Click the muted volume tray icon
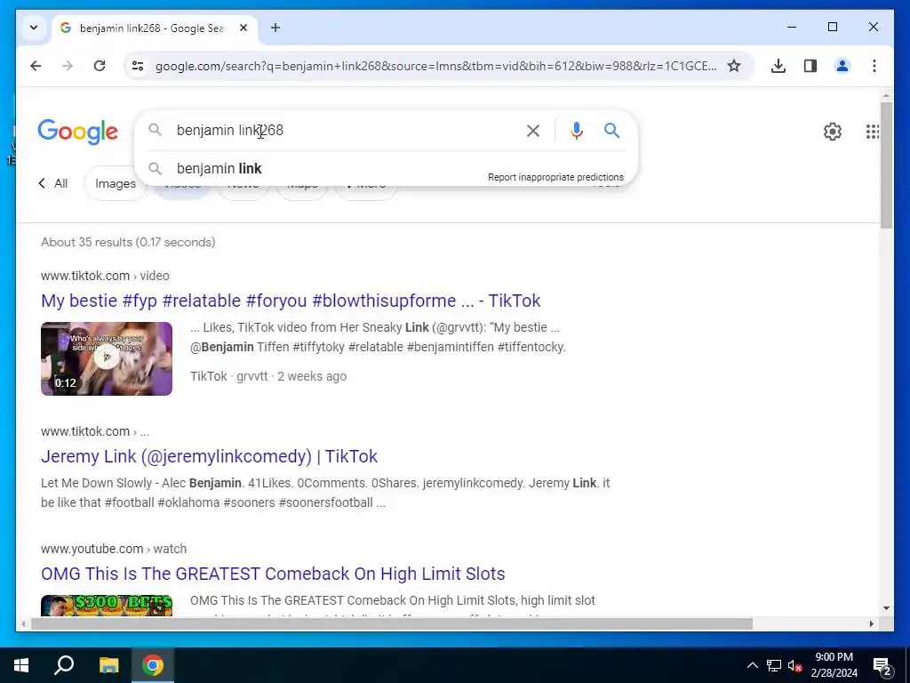Viewport: 910px width, 683px height. tap(795, 665)
